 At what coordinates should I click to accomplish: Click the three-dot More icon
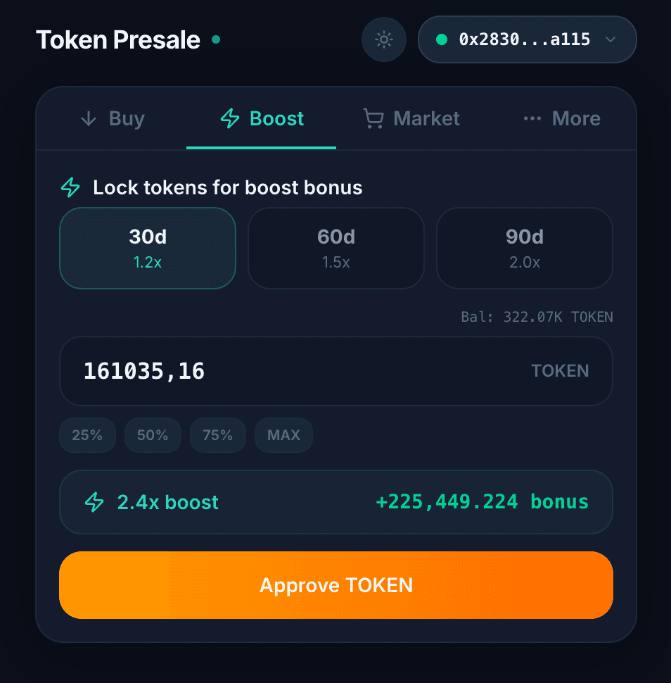click(x=532, y=118)
